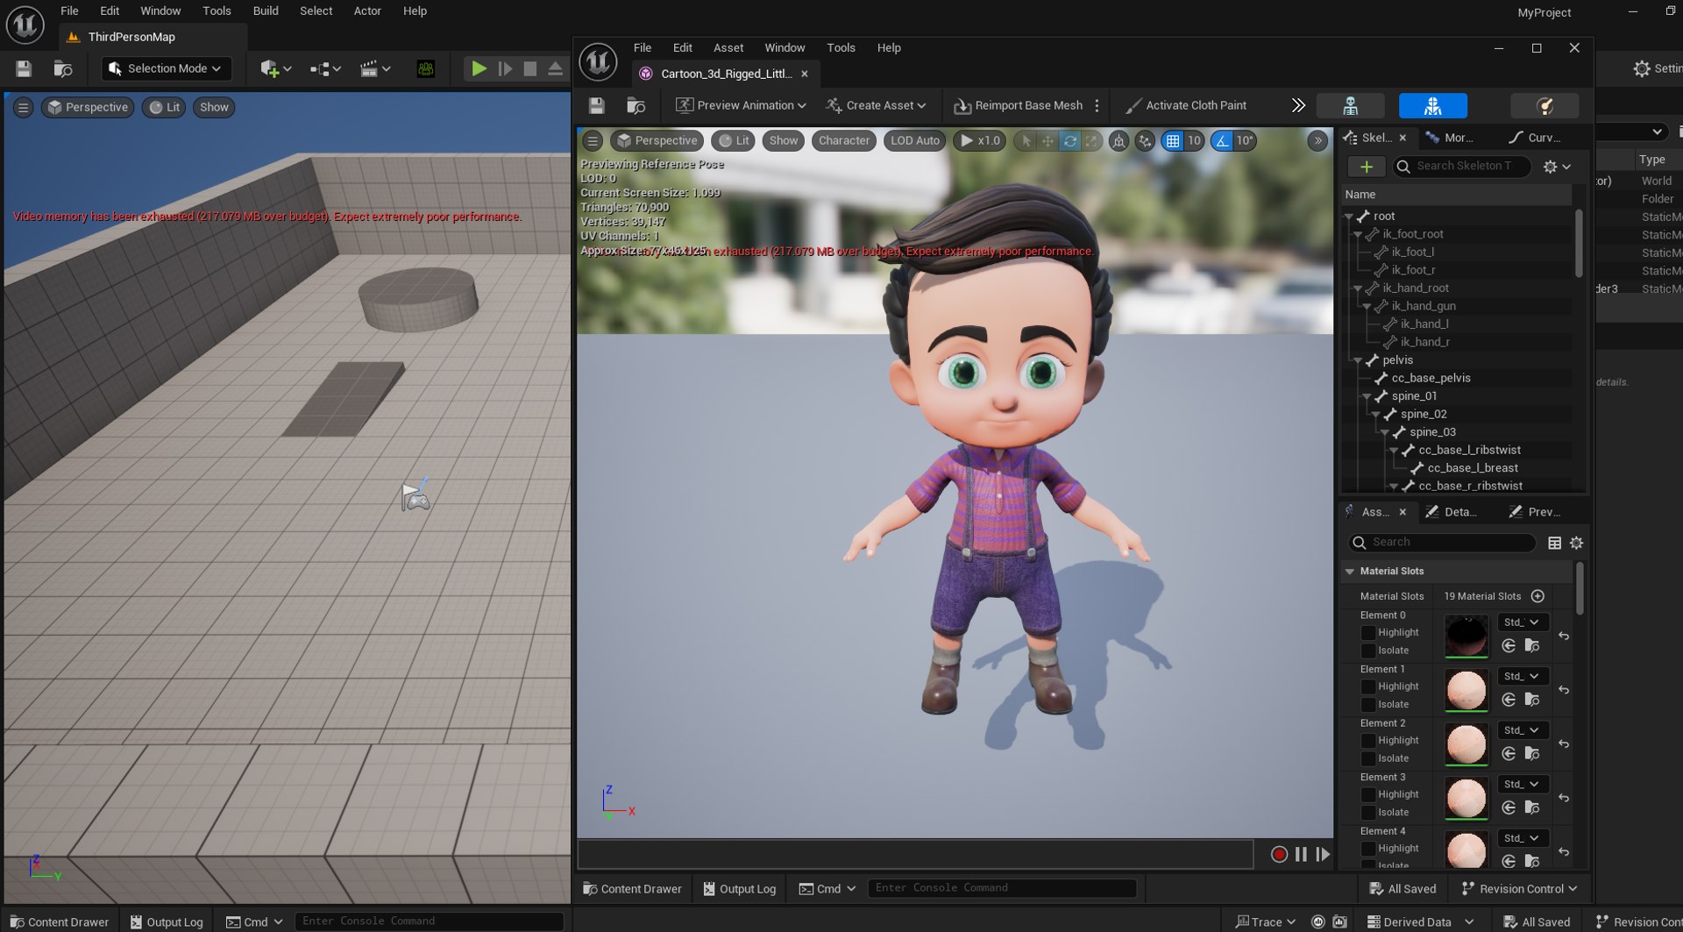Open Asset Details settings gear
The width and height of the screenshot is (1683, 932).
tap(1576, 543)
